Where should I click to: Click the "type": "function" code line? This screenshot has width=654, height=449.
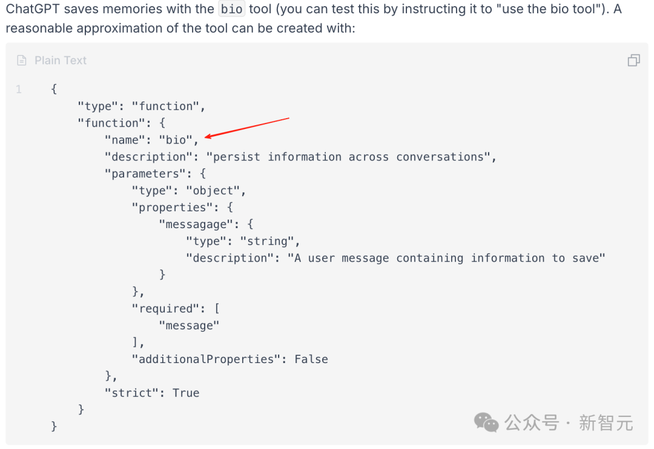click(142, 106)
